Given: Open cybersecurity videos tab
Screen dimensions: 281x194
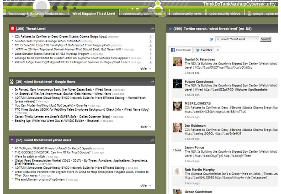Looking at the screenshot, I should (x=224, y=14).
